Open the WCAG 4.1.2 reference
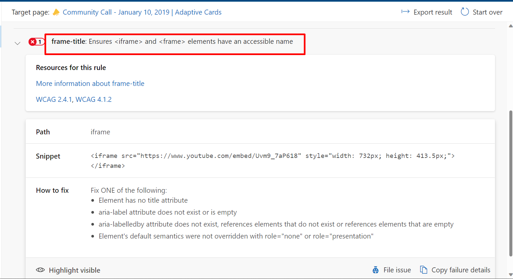Image resolution: width=513 pixels, height=279 pixels. pos(93,99)
